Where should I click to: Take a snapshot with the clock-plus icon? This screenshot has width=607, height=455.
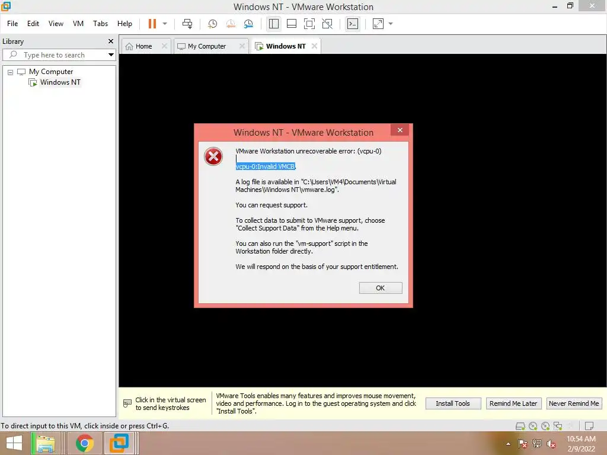(213, 24)
